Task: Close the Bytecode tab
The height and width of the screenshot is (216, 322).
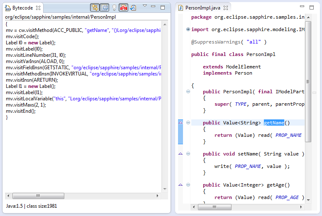Action: [x=38, y=8]
